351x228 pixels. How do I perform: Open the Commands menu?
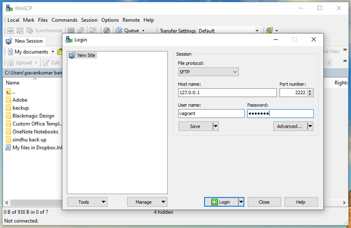pos(64,20)
